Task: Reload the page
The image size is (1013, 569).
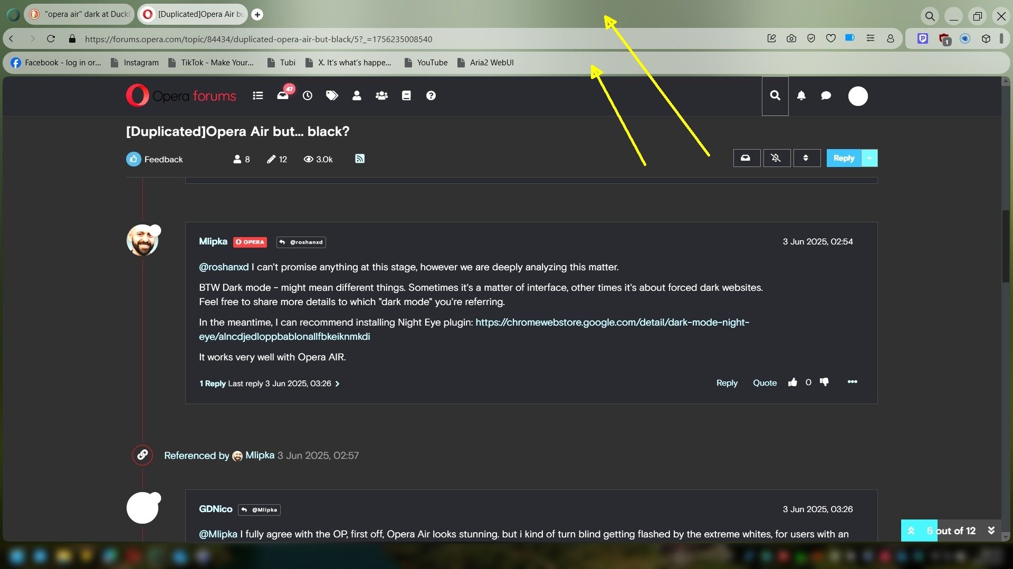Action: tap(51, 38)
